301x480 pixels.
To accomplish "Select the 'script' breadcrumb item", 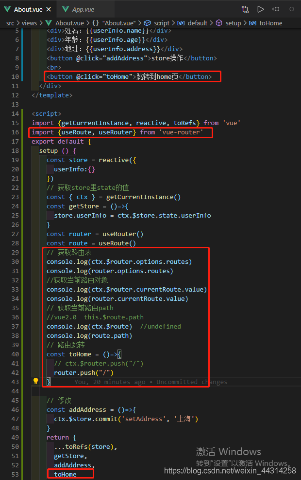I will point(162,23).
